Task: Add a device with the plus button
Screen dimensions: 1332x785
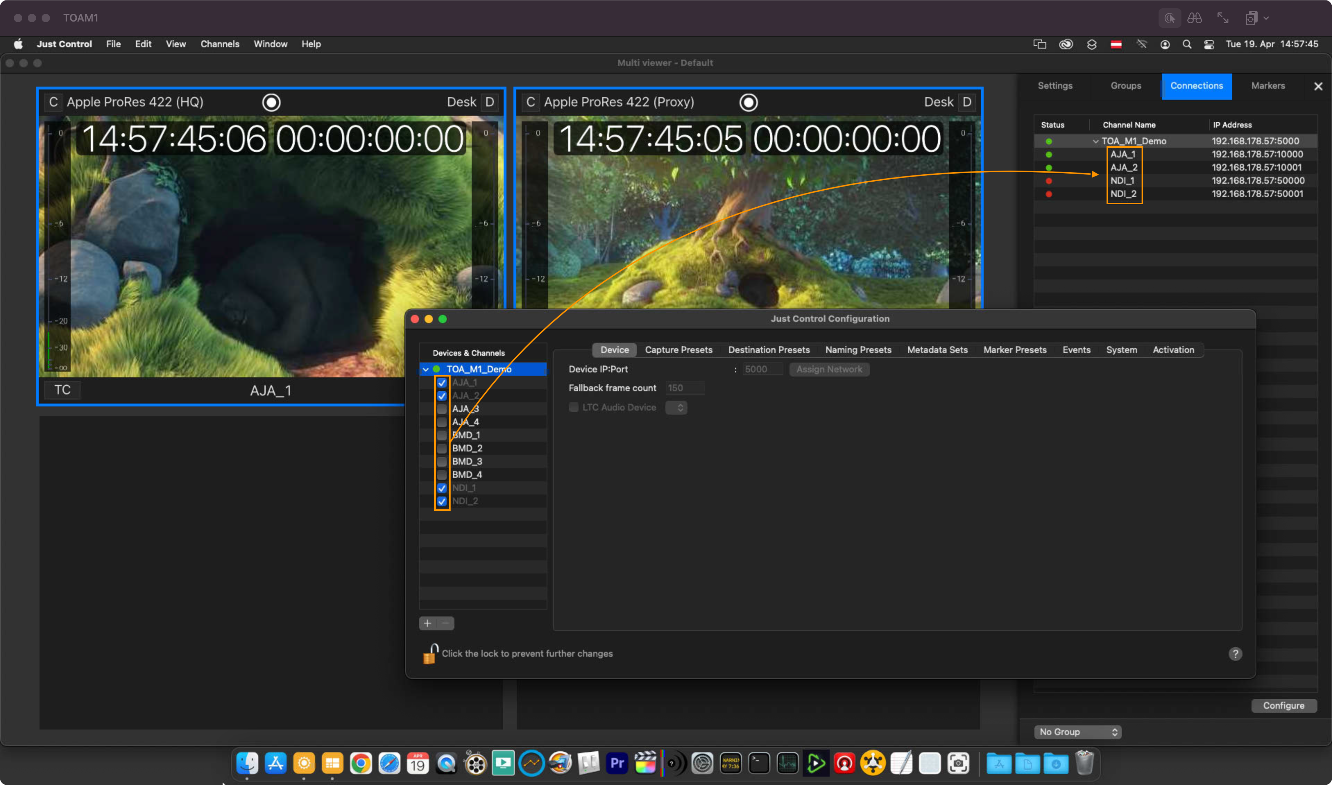Action: 428,623
